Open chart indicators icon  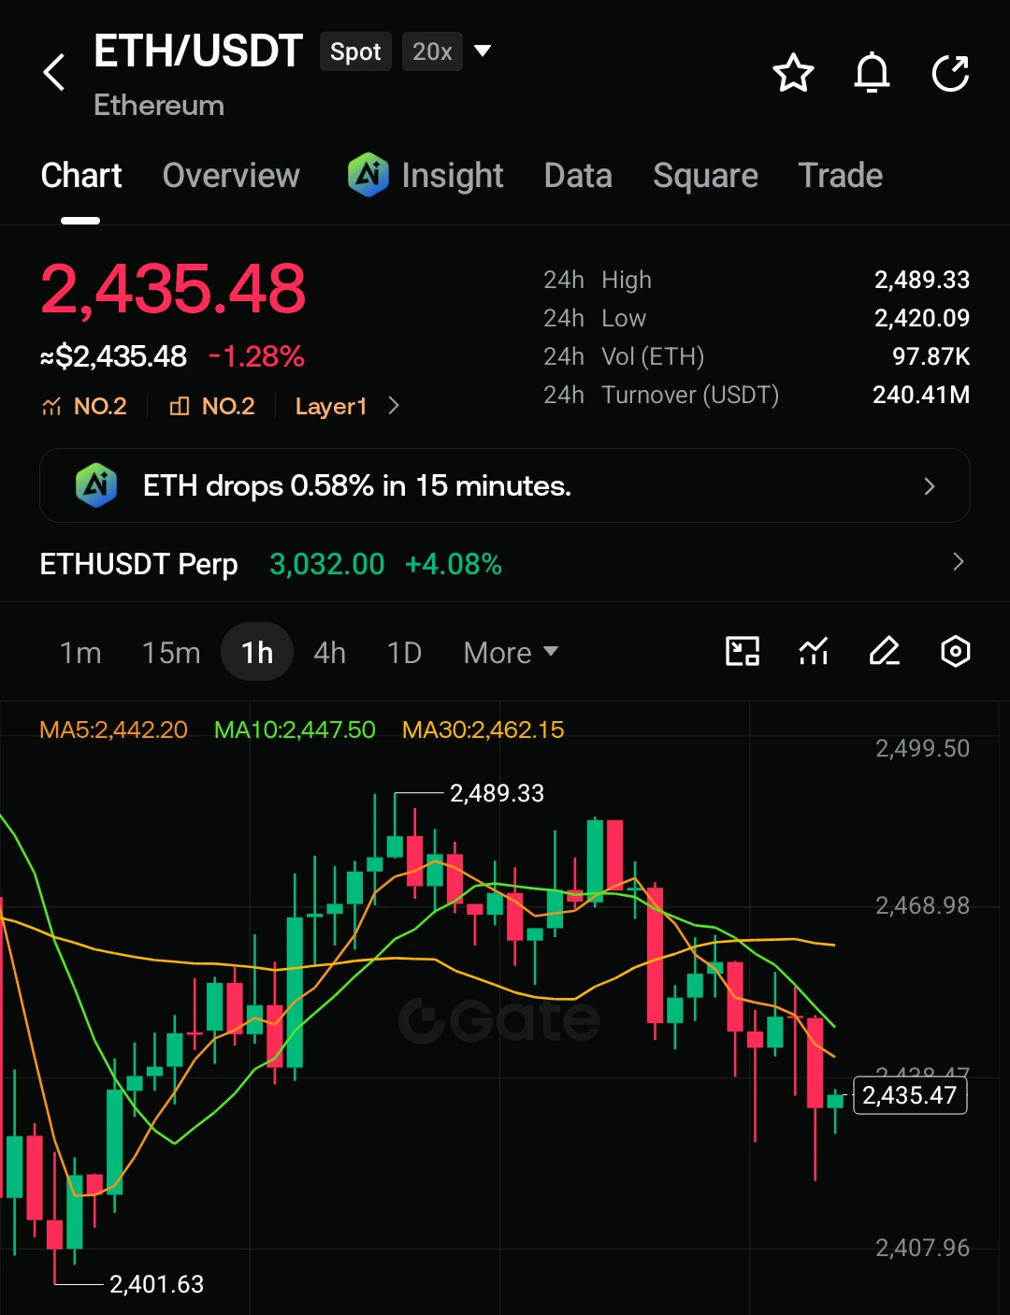point(814,651)
